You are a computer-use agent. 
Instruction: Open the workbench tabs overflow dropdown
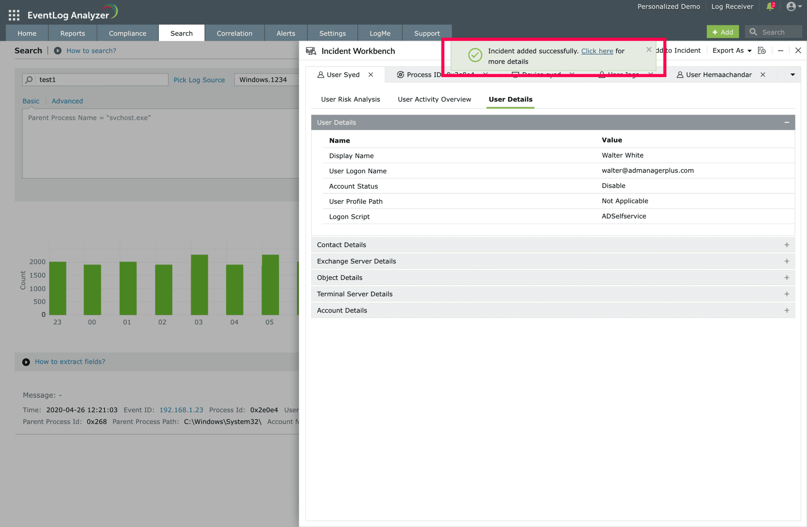[x=792, y=75]
